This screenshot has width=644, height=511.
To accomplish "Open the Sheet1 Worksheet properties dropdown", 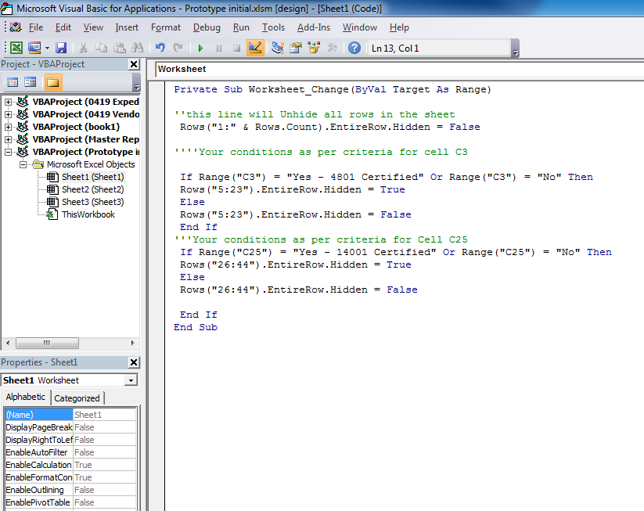I will click(x=131, y=380).
